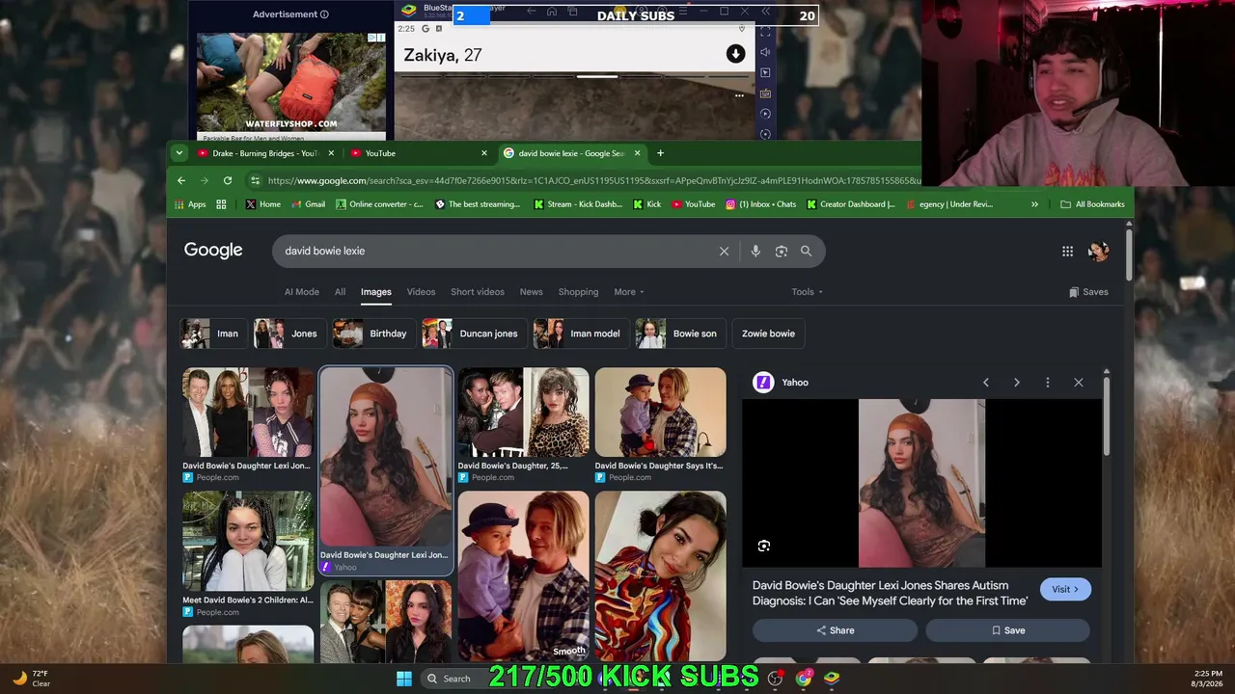Open OBS from the taskbar
The image size is (1235, 694).
click(x=775, y=679)
